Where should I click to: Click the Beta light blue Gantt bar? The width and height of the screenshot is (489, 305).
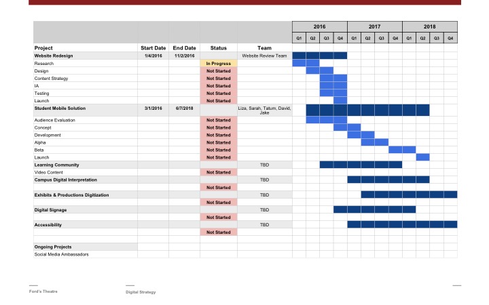(x=402, y=150)
